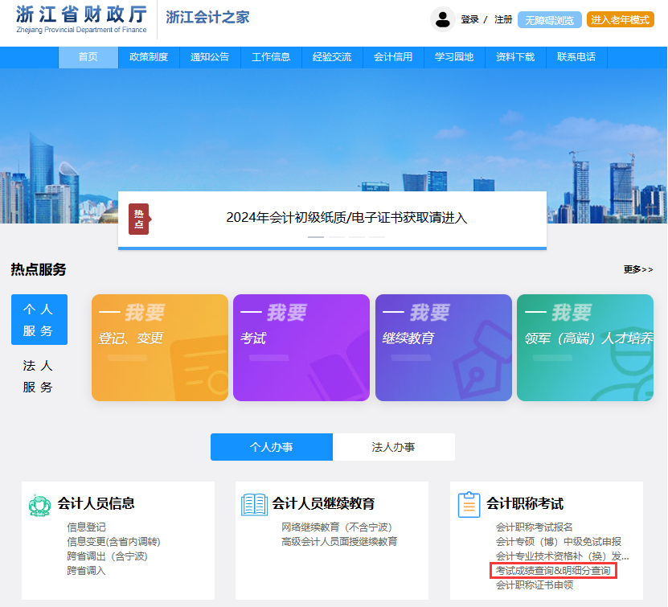Open the 政策制度 menu
Image resolution: width=668 pixels, height=607 pixels.
(x=149, y=57)
